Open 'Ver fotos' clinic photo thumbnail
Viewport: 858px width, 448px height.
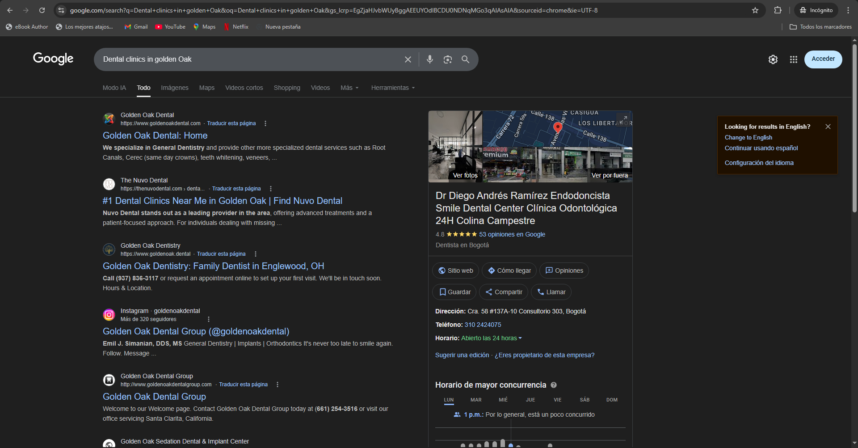pos(455,147)
